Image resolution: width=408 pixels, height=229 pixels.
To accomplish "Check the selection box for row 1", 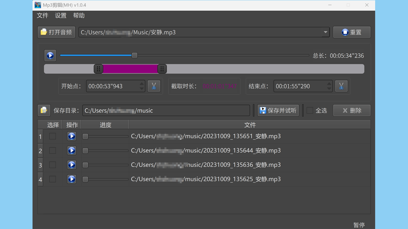I will tap(53, 136).
